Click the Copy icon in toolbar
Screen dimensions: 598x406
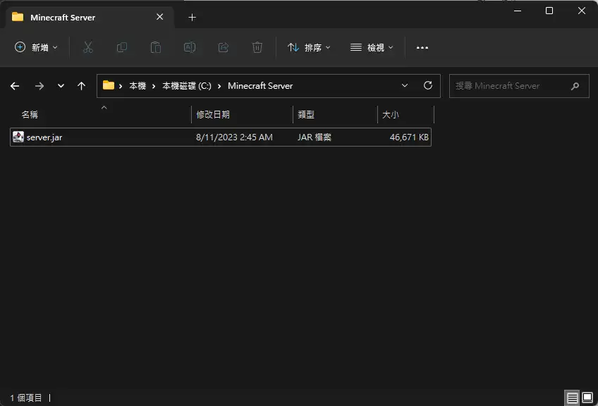click(122, 47)
